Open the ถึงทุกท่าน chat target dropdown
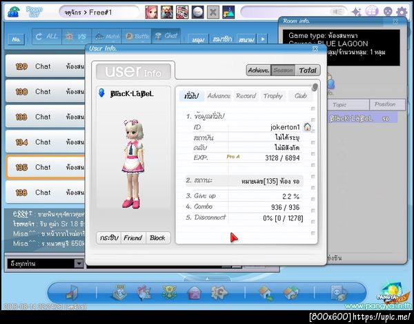The width and height of the screenshot is (414, 324). [79, 263]
